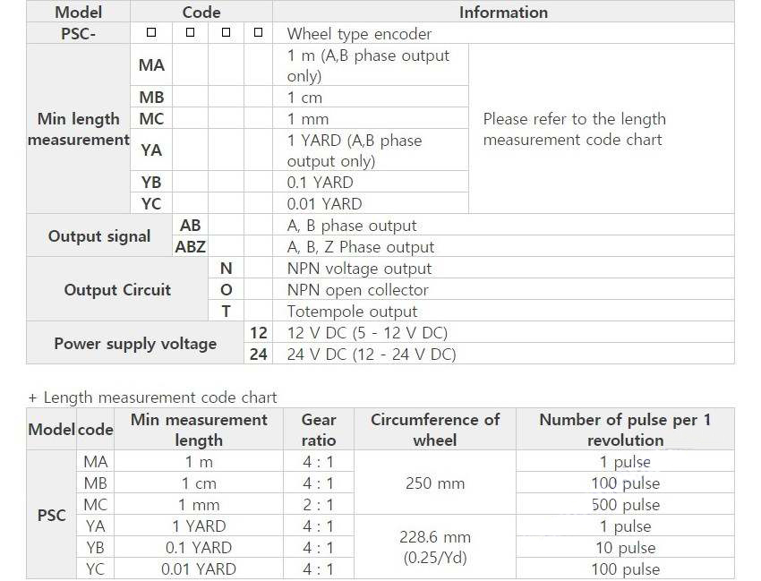The height and width of the screenshot is (581, 761).
Task: Click the fourth code square in the PSC- row
Action: pyautogui.click(x=258, y=33)
